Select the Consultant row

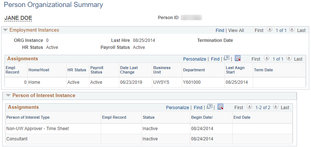click(149, 139)
